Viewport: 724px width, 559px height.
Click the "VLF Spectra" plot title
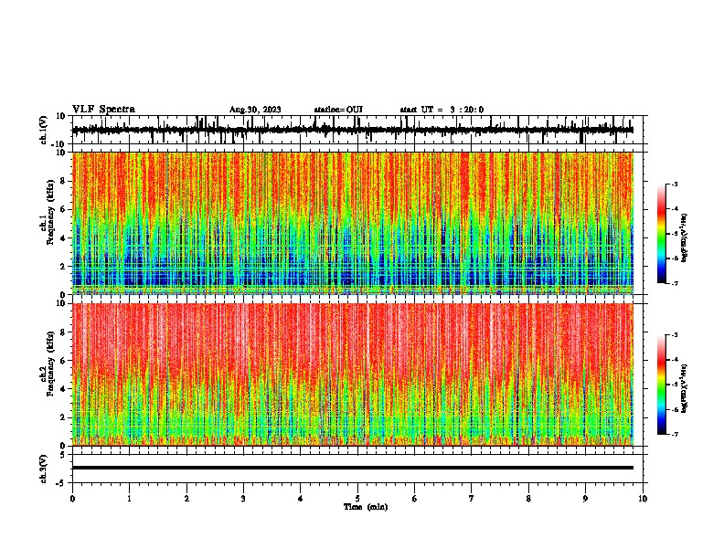coord(103,110)
